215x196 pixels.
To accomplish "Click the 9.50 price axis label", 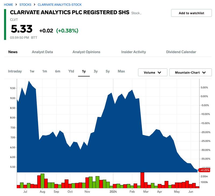I will tap(13, 88).
